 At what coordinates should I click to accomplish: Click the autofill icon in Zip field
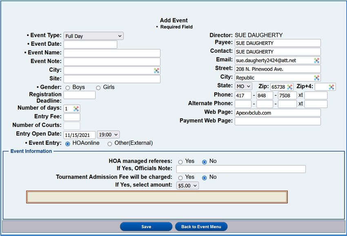coord(290,87)
